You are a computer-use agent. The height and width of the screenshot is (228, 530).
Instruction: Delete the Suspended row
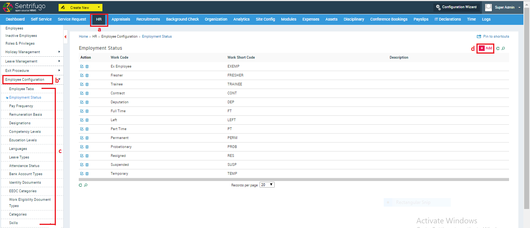(87, 165)
